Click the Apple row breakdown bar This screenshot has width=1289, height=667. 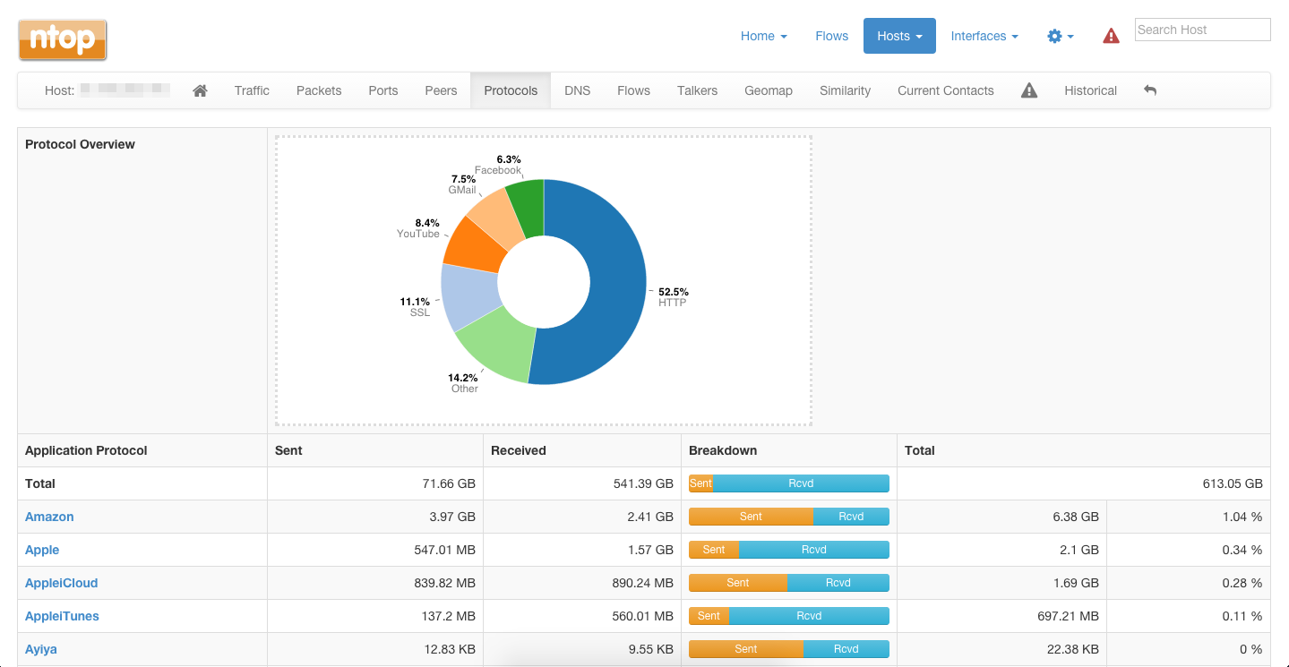(x=789, y=550)
